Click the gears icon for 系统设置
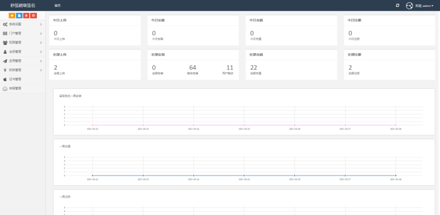Image resolution: width=440 pixels, height=215 pixels. tap(5, 24)
